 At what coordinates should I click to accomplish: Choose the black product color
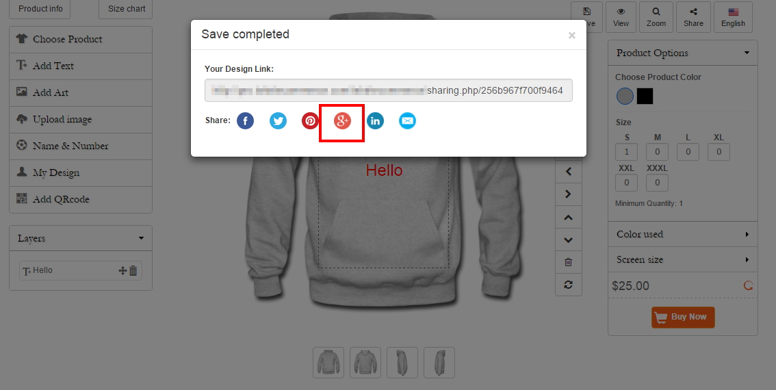645,96
